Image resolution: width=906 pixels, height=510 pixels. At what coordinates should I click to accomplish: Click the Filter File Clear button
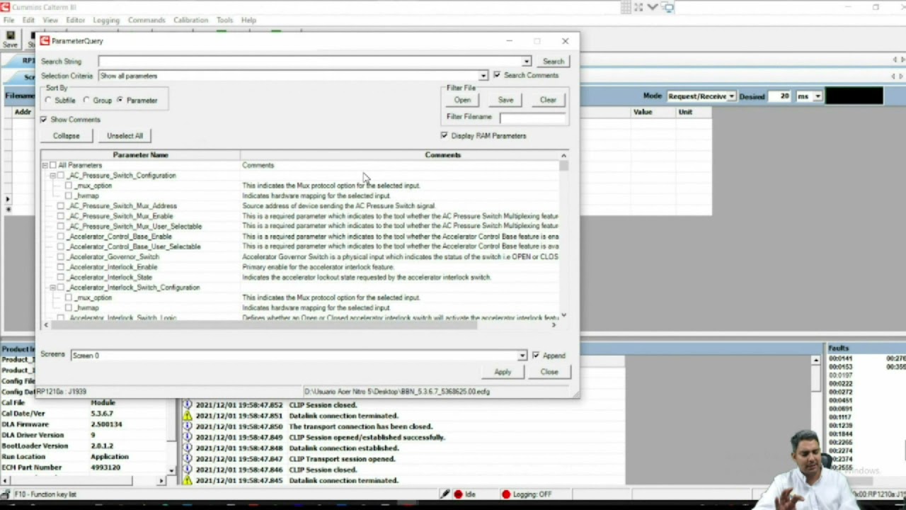(548, 100)
